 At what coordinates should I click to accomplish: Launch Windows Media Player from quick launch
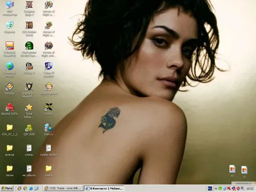click(x=25, y=188)
